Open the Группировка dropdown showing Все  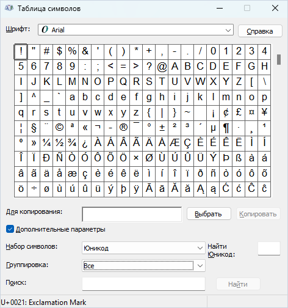point(143,265)
